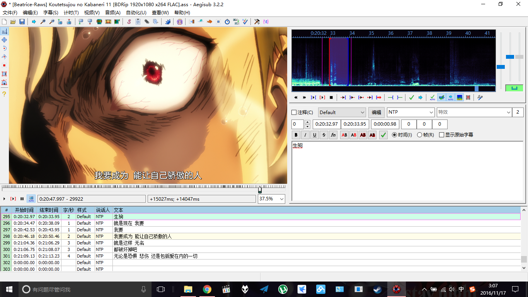The image size is (528, 297).
Task: Open the 字幕(S) menu
Action: (x=51, y=13)
